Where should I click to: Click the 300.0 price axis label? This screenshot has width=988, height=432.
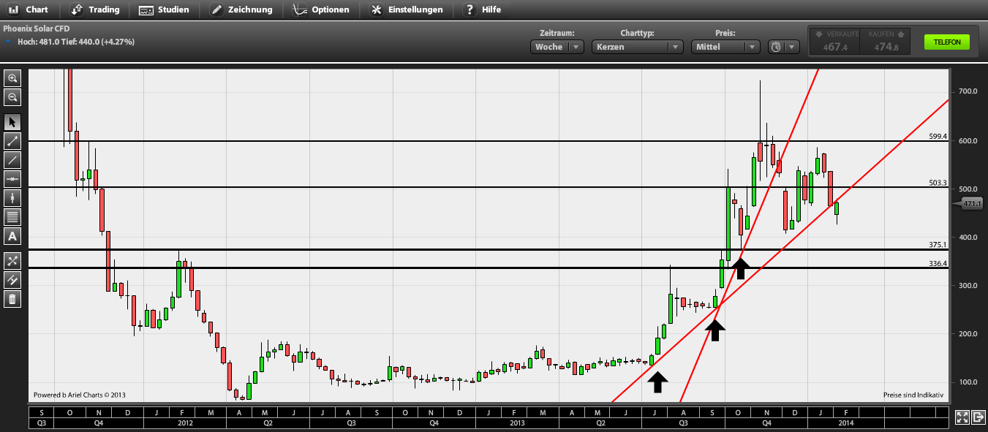coord(967,285)
